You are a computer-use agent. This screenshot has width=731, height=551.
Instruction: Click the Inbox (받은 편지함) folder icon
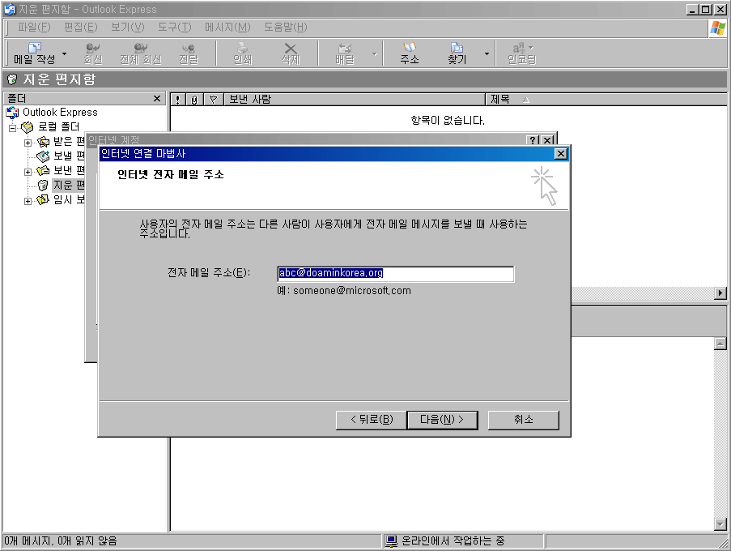(x=44, y=141)
